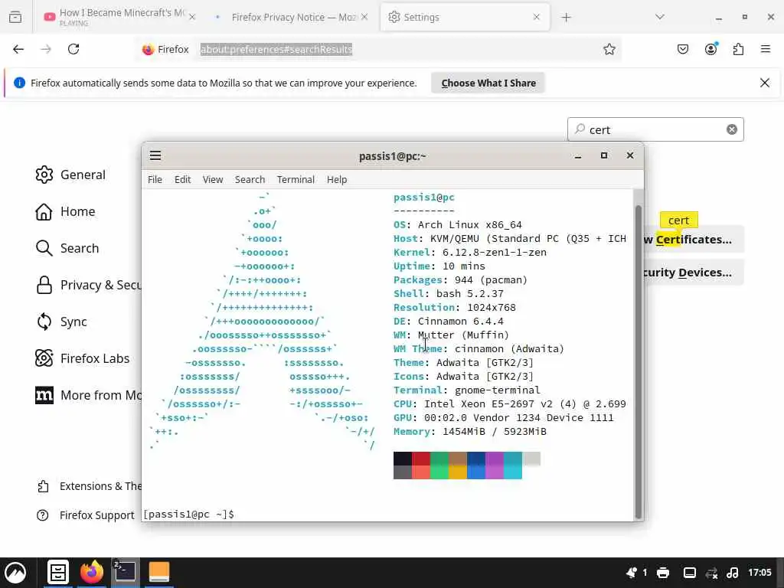Open the terminal File menu
The height and width of the screenshot is (588, 784).
(155, 179)
